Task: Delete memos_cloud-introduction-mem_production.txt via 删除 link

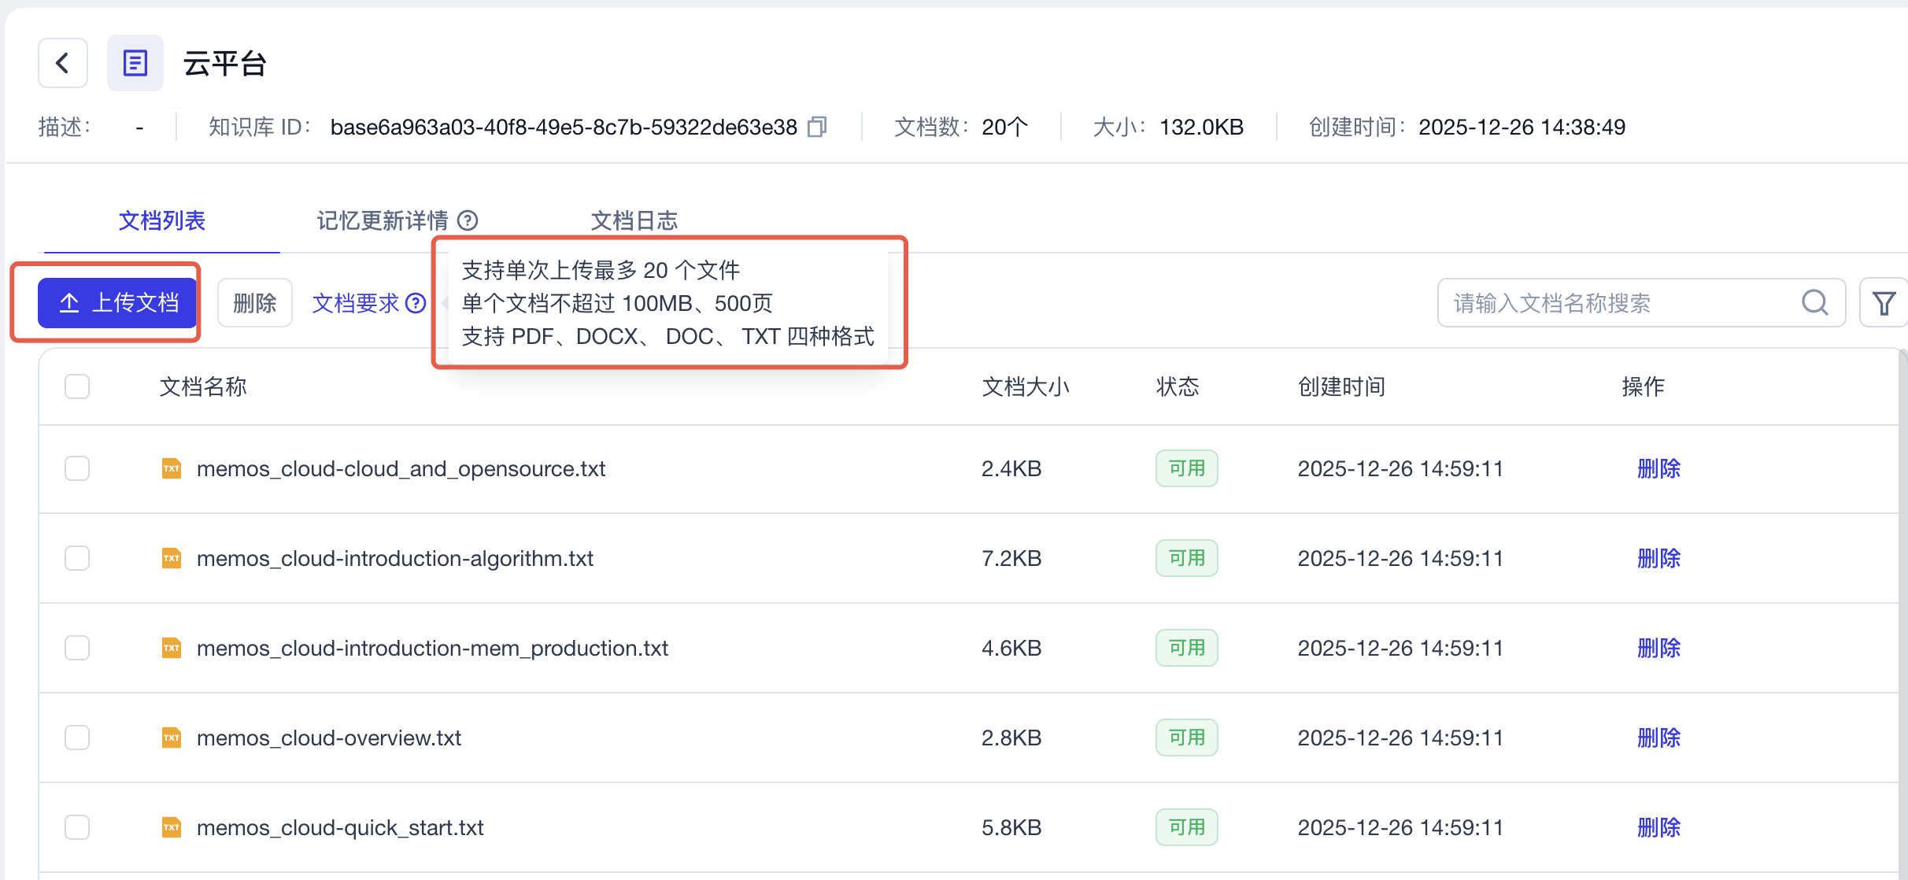Action: coord(1658,648)
